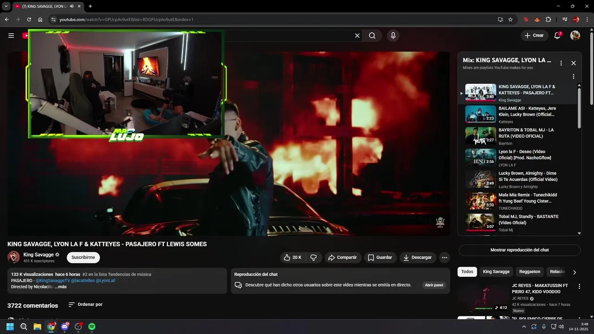Open Chrome extensions puzzle icon

tap(549, 19)
